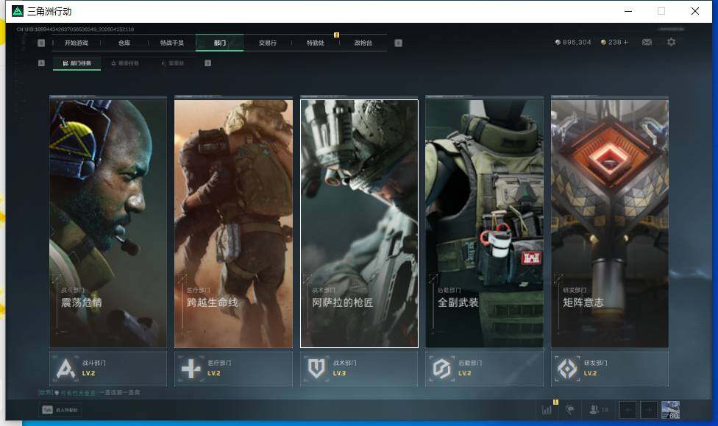Open the 矩阵意志 mission card

610,223
